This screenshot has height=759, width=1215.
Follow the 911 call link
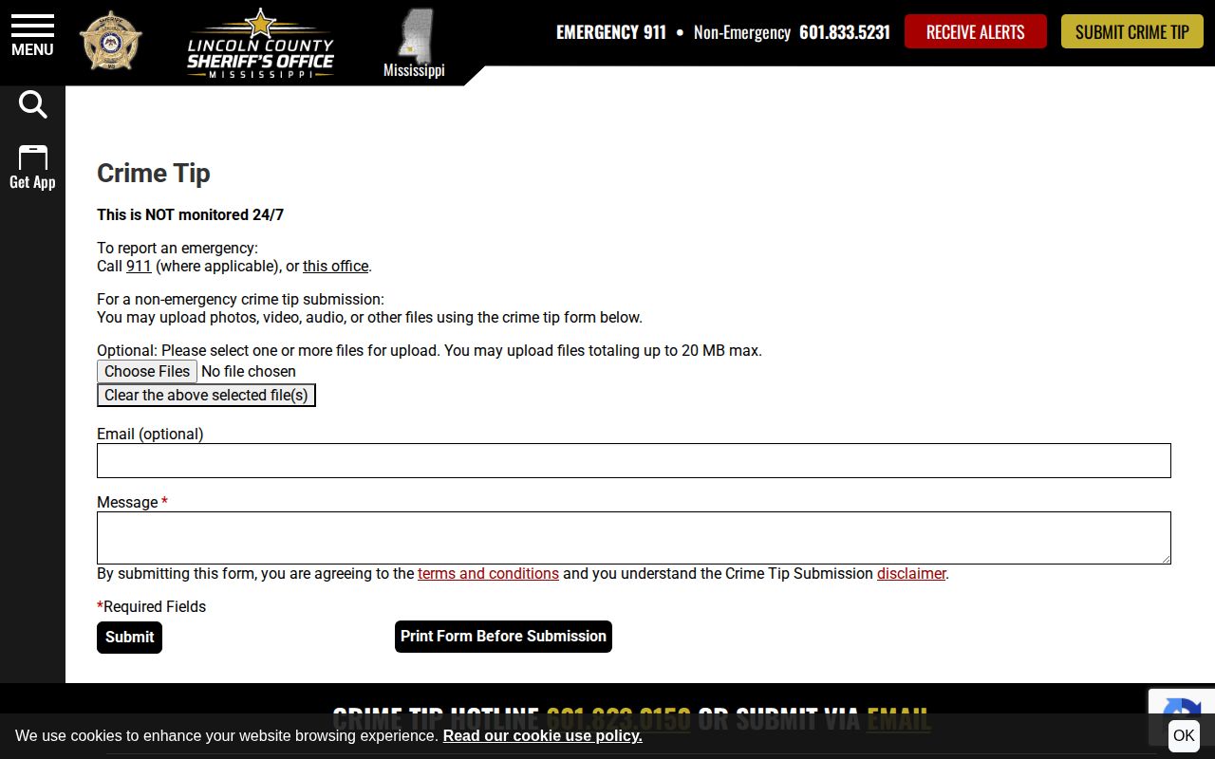point(139,266)
